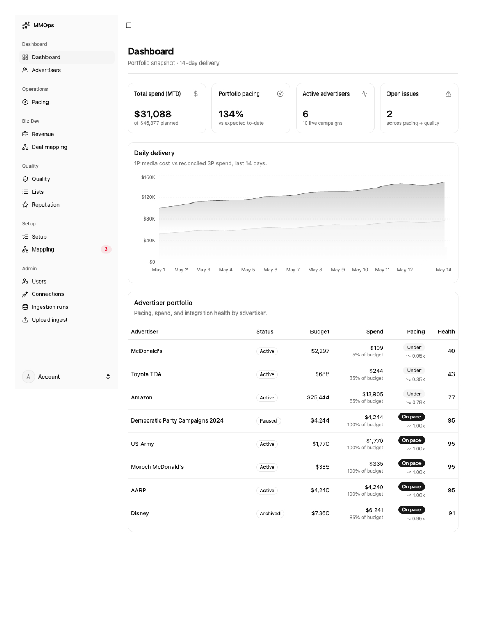Viewport: 483px width, 625px height.
Task: Click the Account avatar circle
Action: [x=28, y=377]
